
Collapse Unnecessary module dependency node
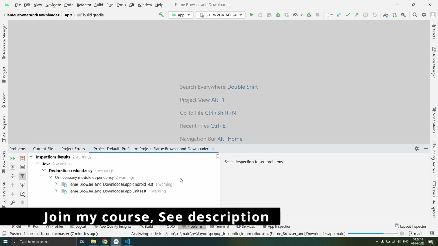coord(50,177)
